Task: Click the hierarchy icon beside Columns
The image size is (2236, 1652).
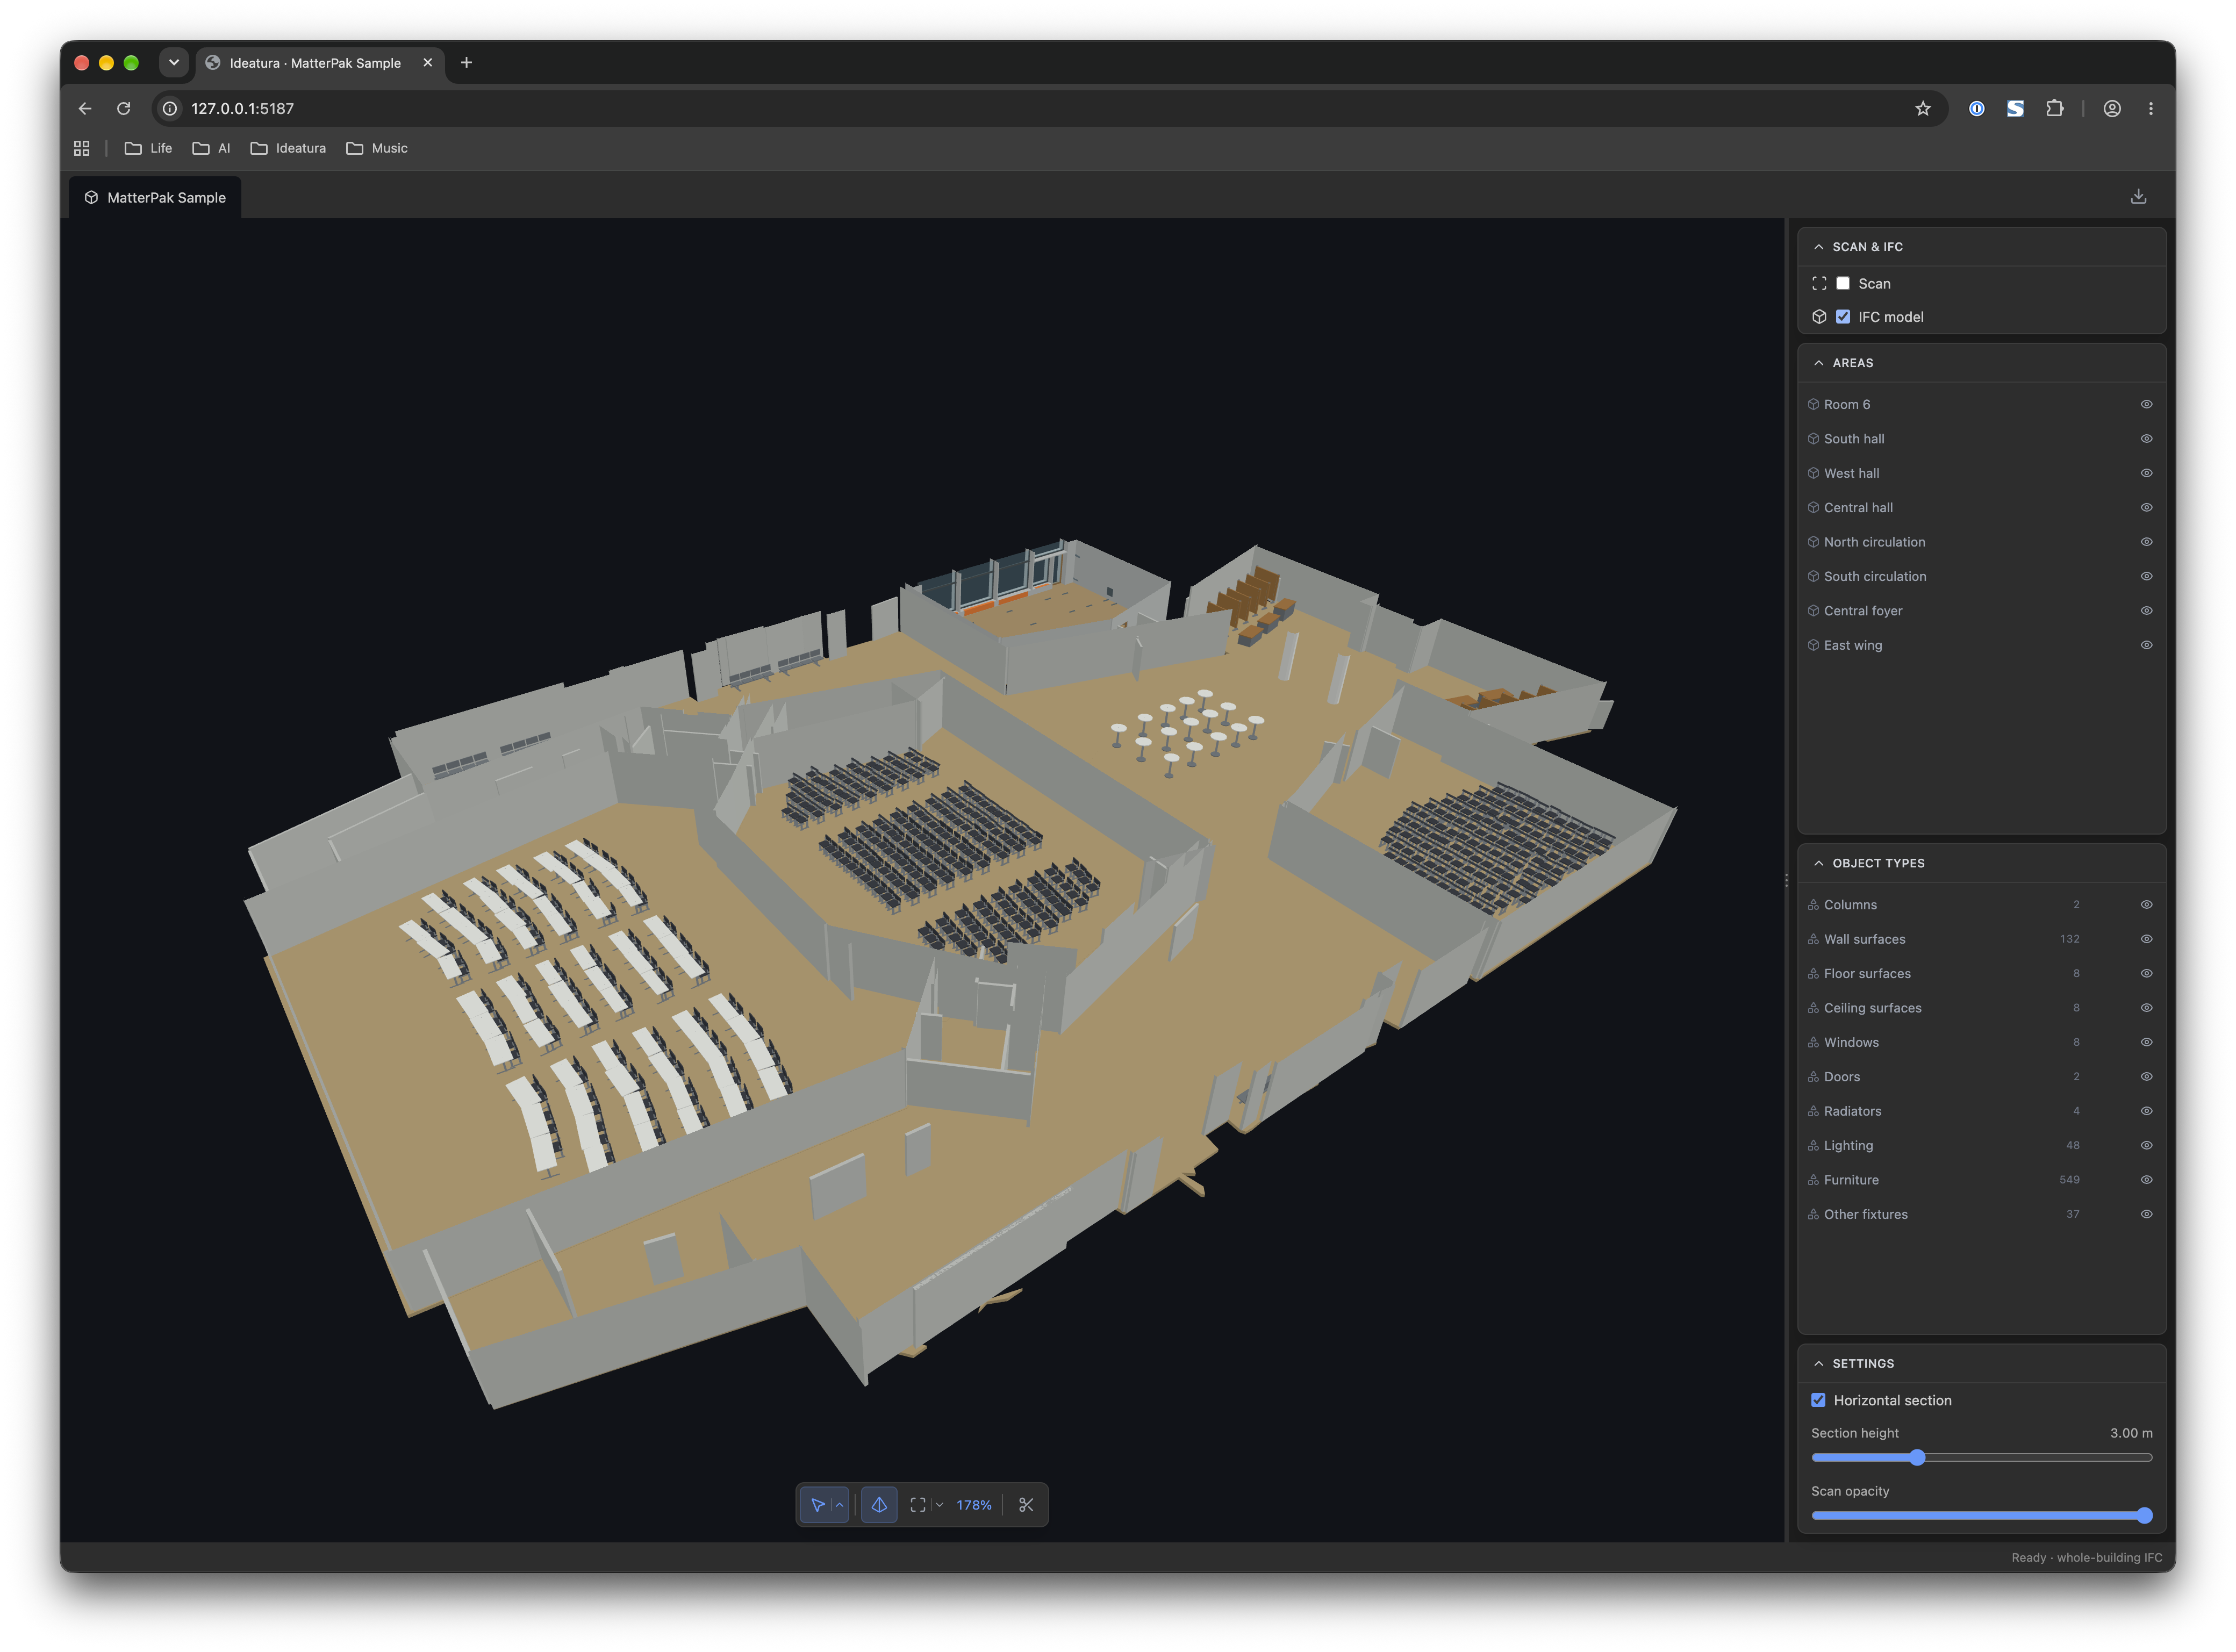Action: [1813, 905]
